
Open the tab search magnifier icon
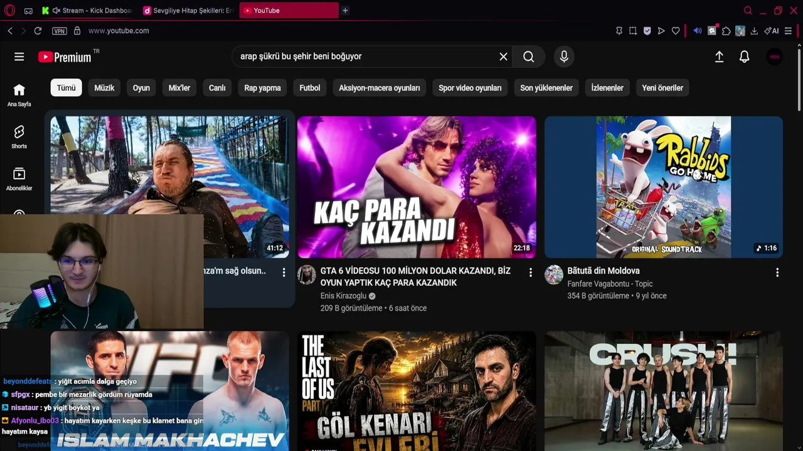click(x=748, y=11)
